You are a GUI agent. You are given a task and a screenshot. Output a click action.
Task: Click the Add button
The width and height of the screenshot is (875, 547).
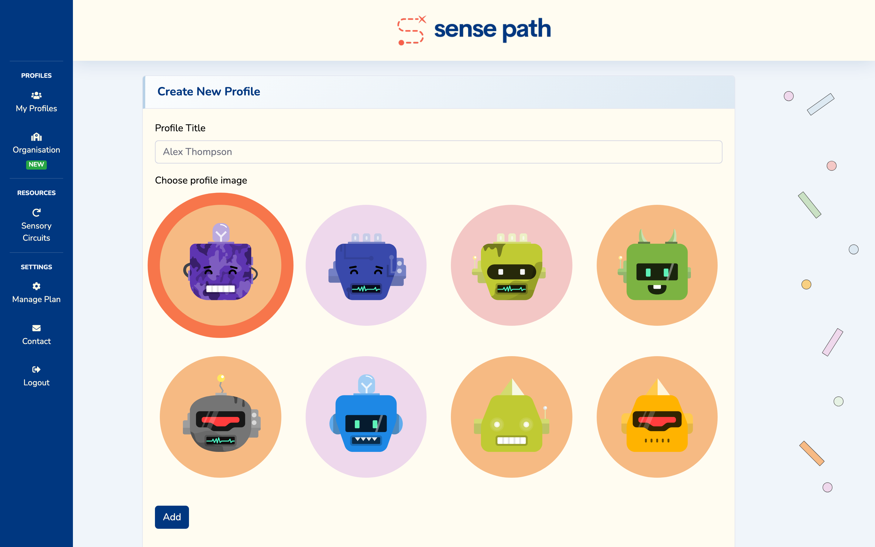click(172, 517)
